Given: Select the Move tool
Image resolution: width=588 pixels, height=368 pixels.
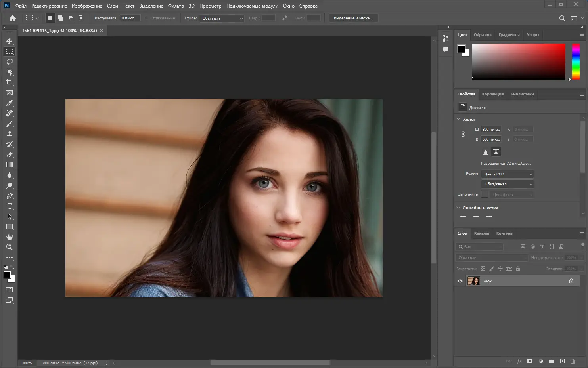Looking at the screenshot, I should click(10, 41).
